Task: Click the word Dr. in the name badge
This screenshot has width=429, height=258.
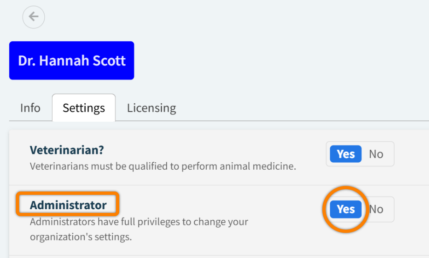Action: pyautogui.click(x=27, y=60)
